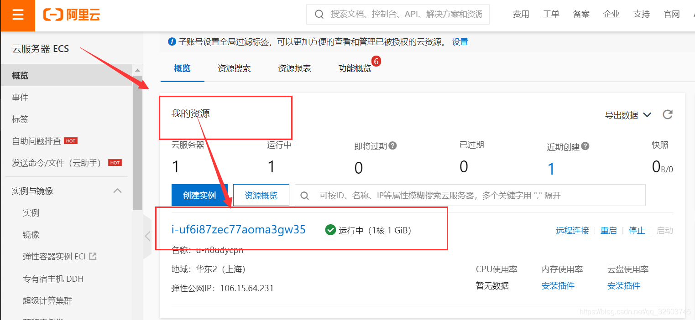Click the sidebar scroll up arrow
The height and width of the screenshot is (320, 695).
click(x=137, y=70)
